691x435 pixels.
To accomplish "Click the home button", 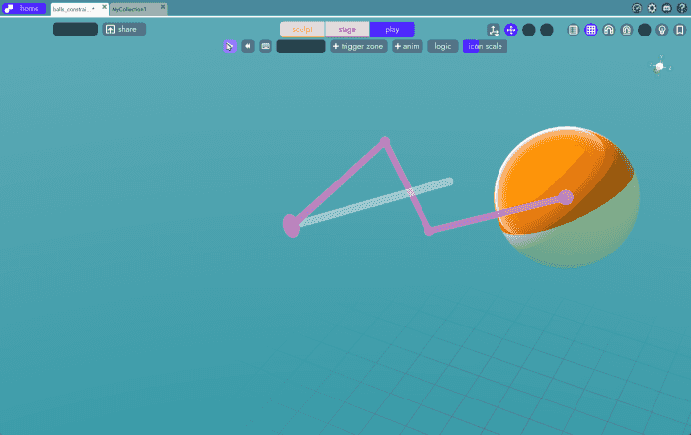I will [x=23, y=8].
